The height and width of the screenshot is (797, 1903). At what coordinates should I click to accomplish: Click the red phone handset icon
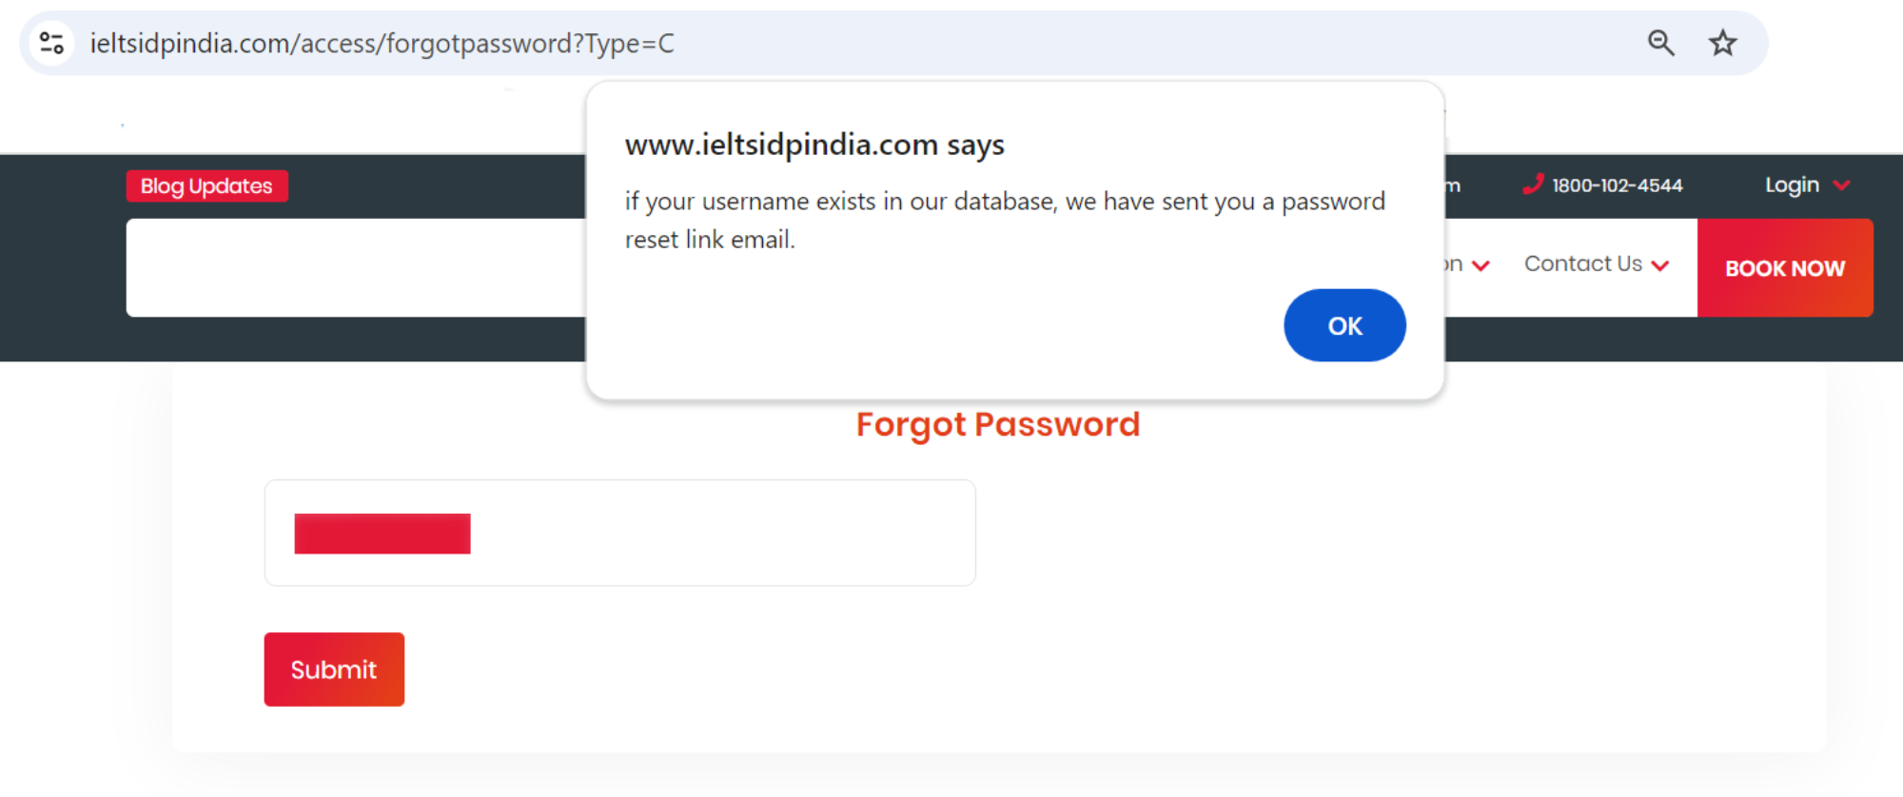point(1532,185)
